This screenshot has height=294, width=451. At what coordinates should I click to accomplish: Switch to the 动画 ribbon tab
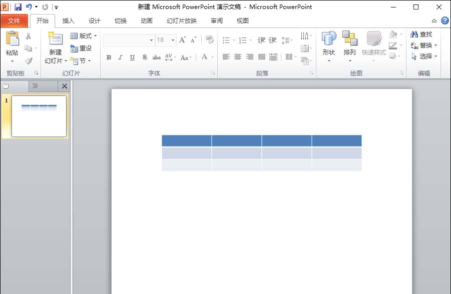[146, 20]
